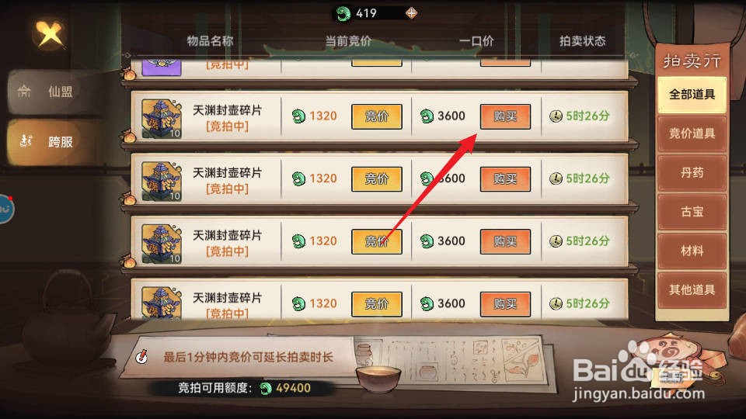Select the 全部道具 category
The image size is (746, 419).
(692, 95)
